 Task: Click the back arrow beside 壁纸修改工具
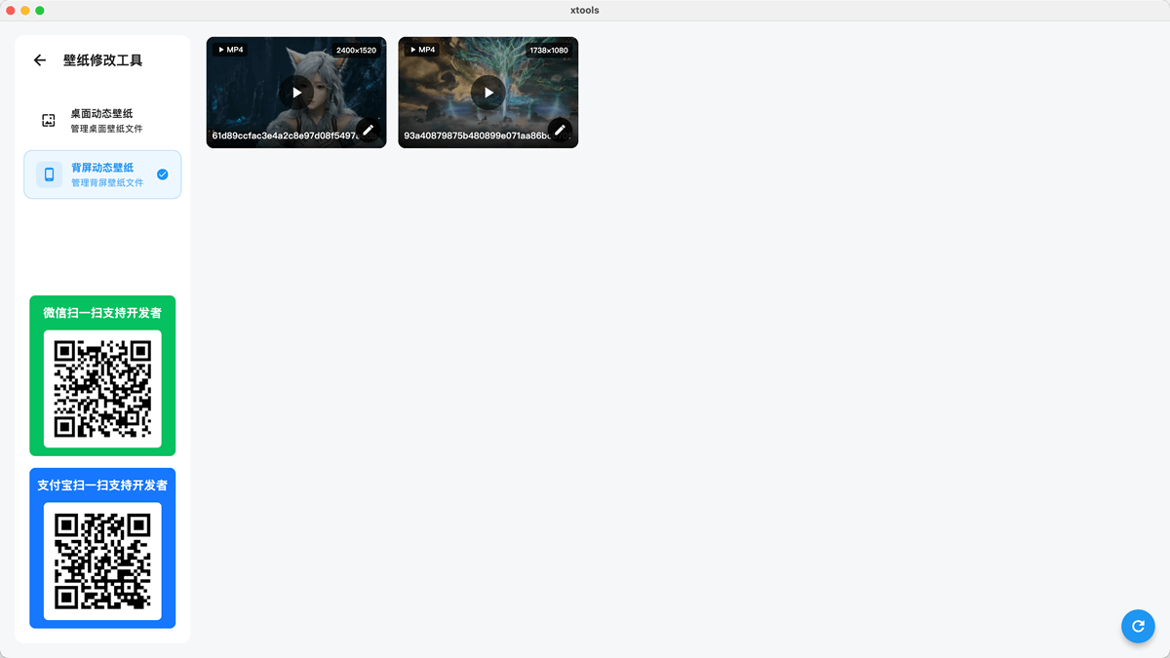click(x=40, y=60)
